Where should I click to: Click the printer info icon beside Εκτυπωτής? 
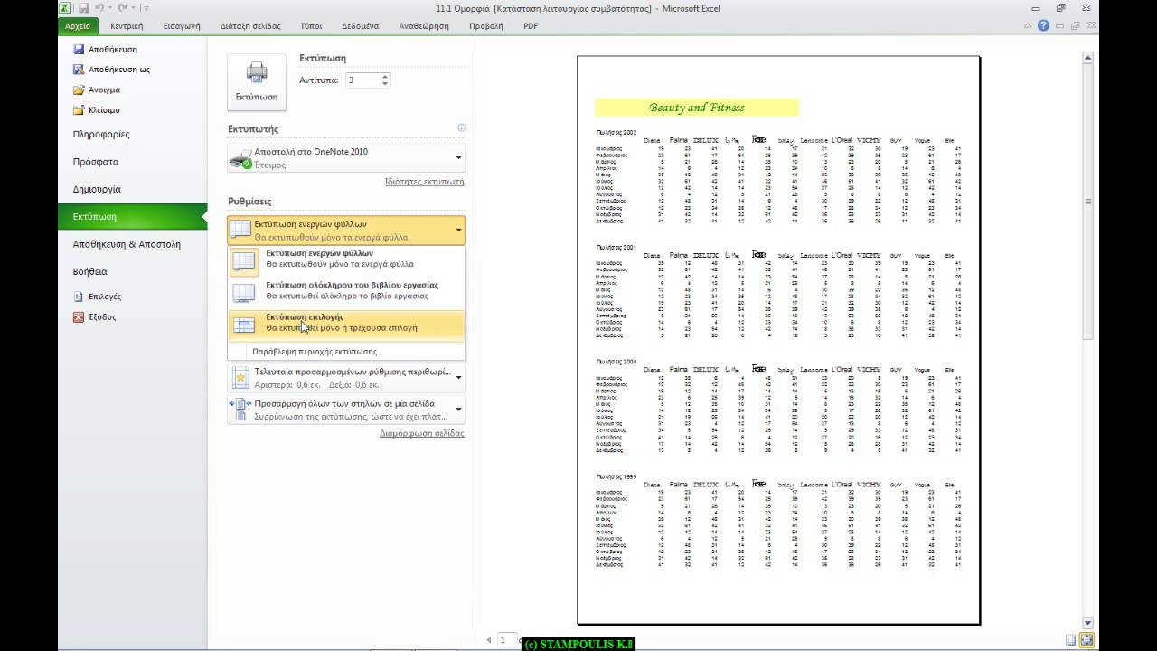461,128
